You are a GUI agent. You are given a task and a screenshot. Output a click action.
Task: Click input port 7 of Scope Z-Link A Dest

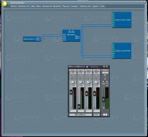click(113, 24)
